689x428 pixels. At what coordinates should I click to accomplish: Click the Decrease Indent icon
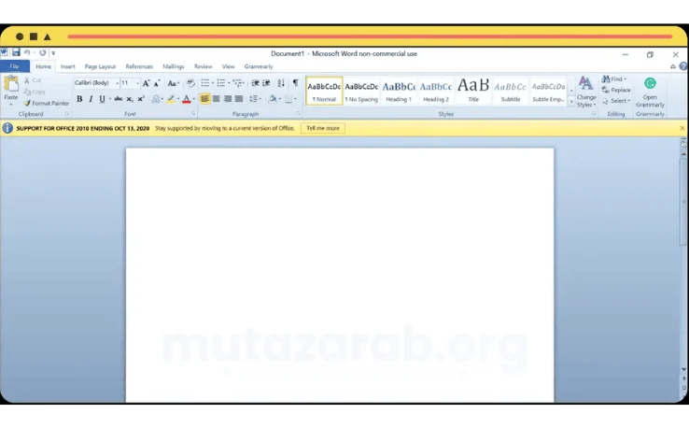pos(255,82)
